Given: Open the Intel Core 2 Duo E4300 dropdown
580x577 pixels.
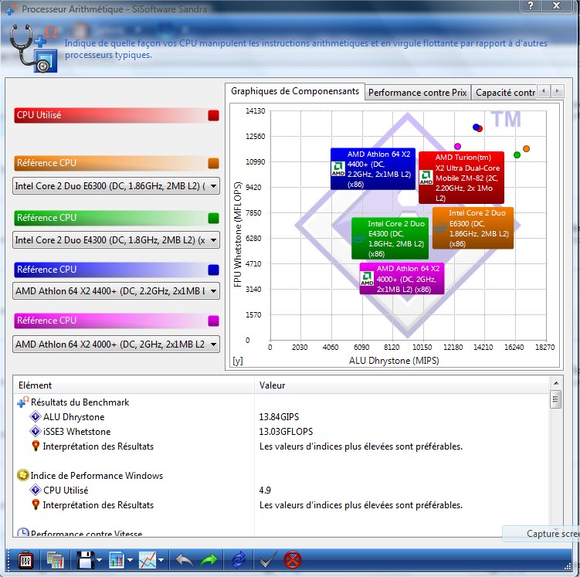Looking at the screenshot, I should click(116, 240).
